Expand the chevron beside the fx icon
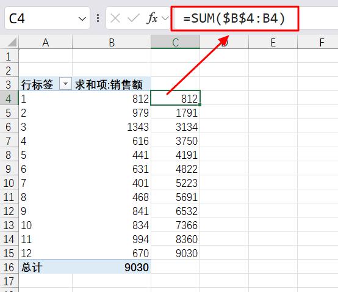The height and width of the screenshot is (292, 338). click(x=165, y=18)
